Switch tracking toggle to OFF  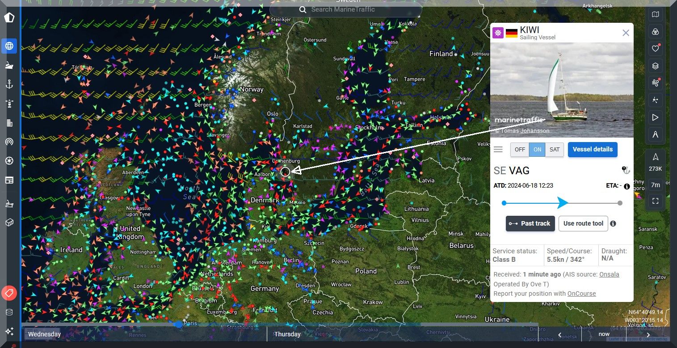[x=520, y=150]
